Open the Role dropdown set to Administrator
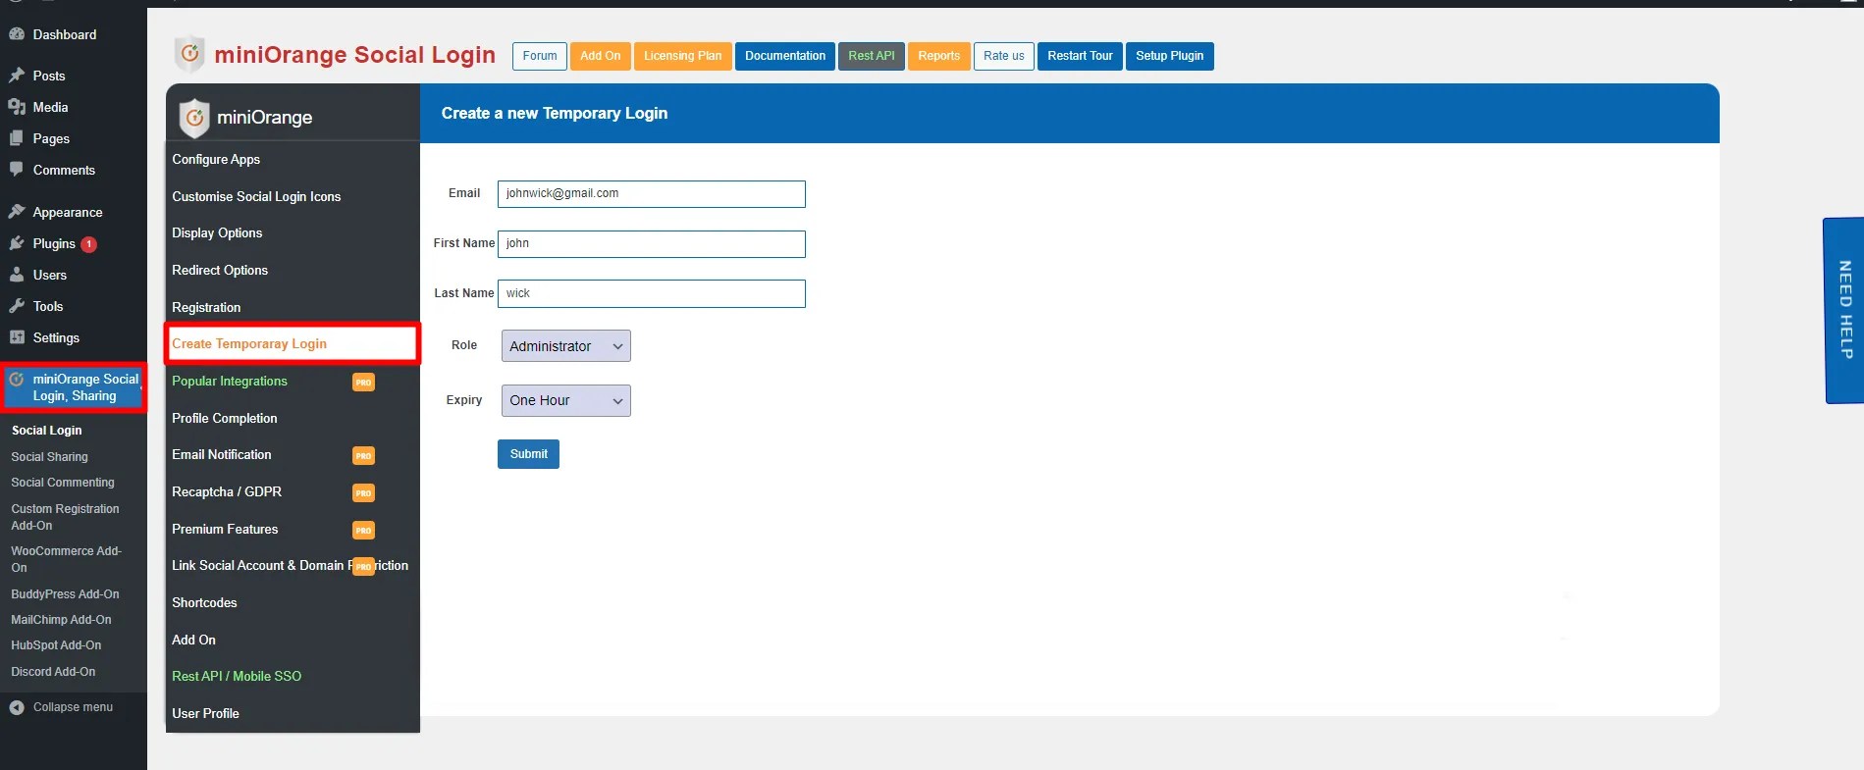 coord(566,346)
